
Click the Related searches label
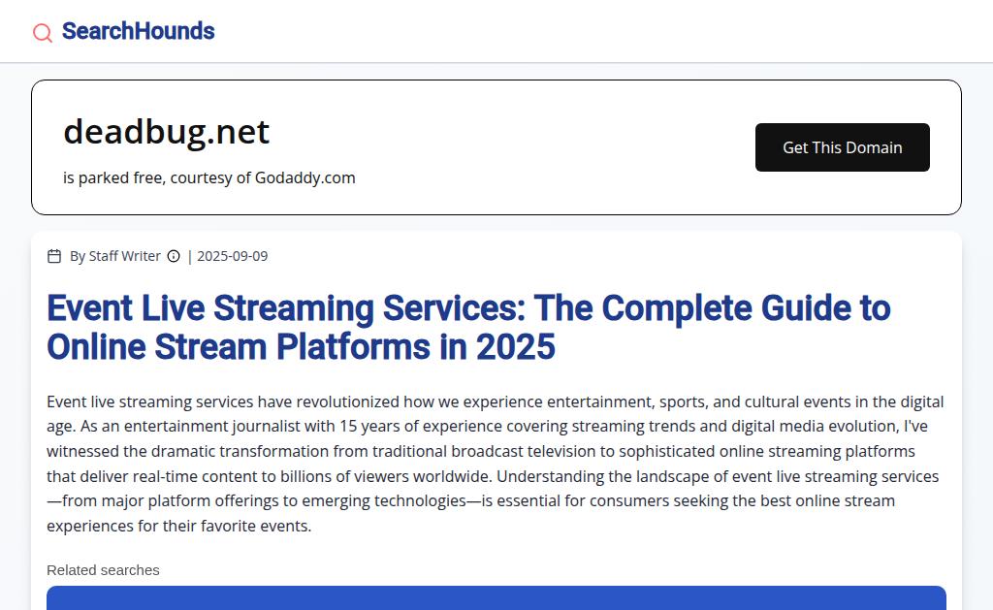click(x=103, y=570)
